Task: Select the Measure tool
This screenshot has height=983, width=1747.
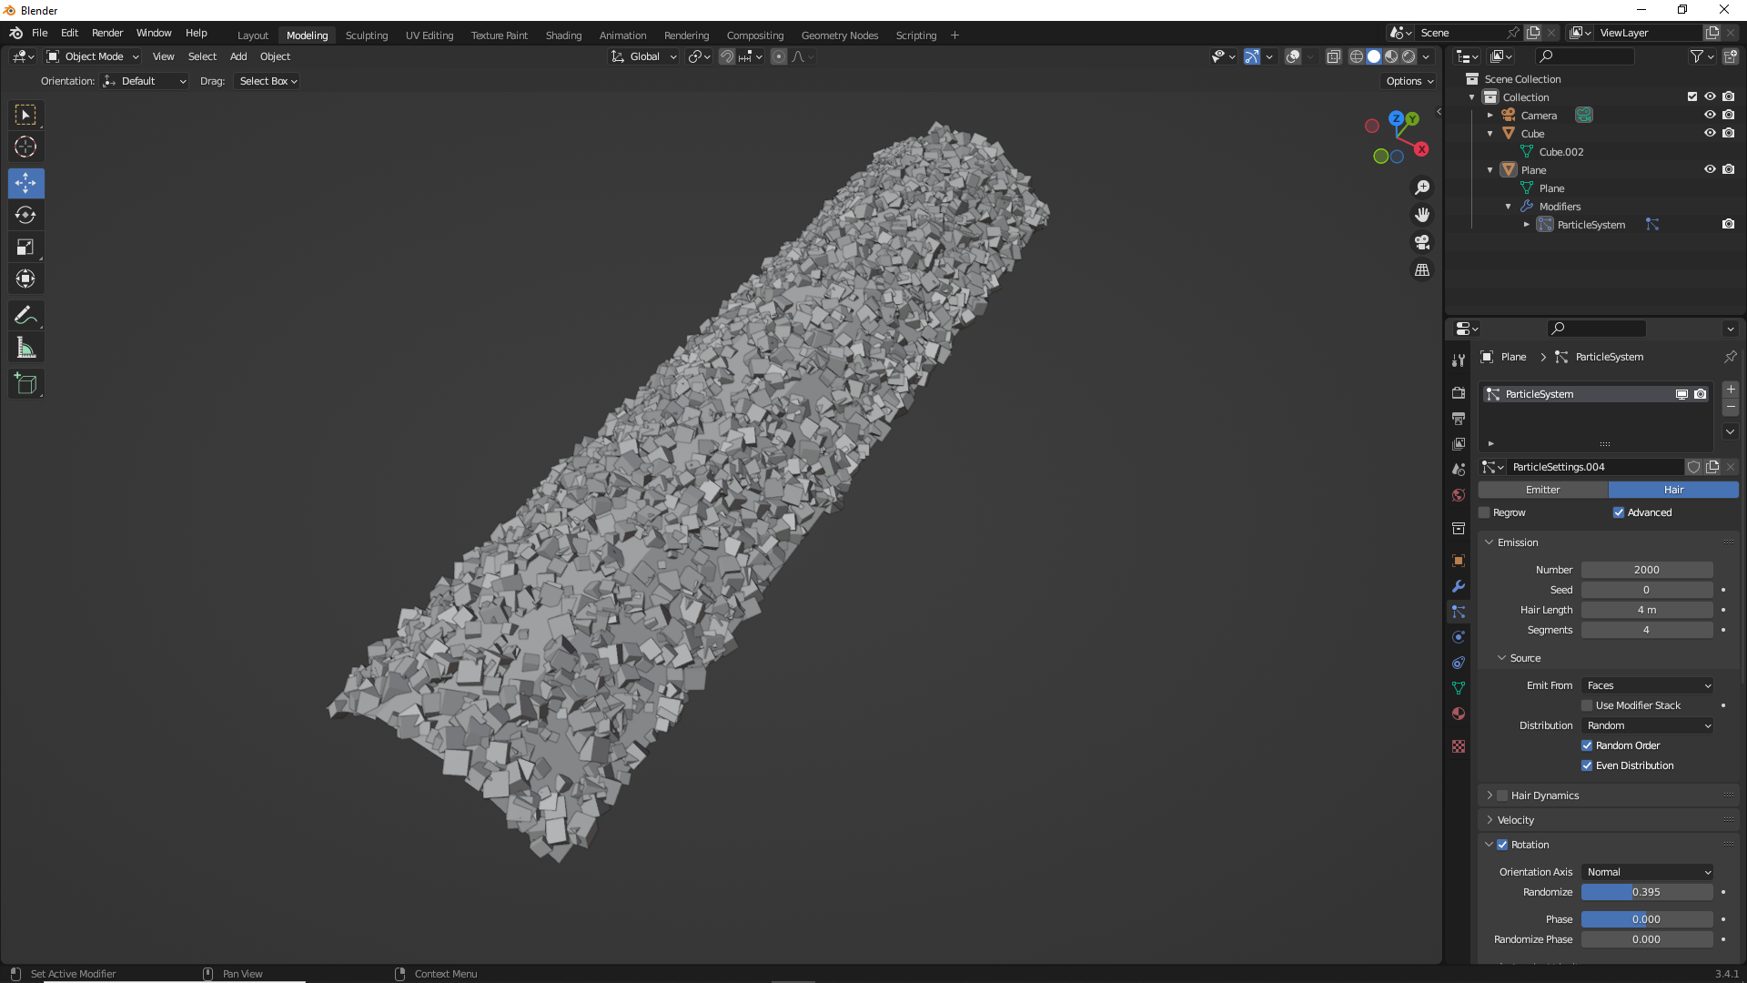Action: click(25, 348)
